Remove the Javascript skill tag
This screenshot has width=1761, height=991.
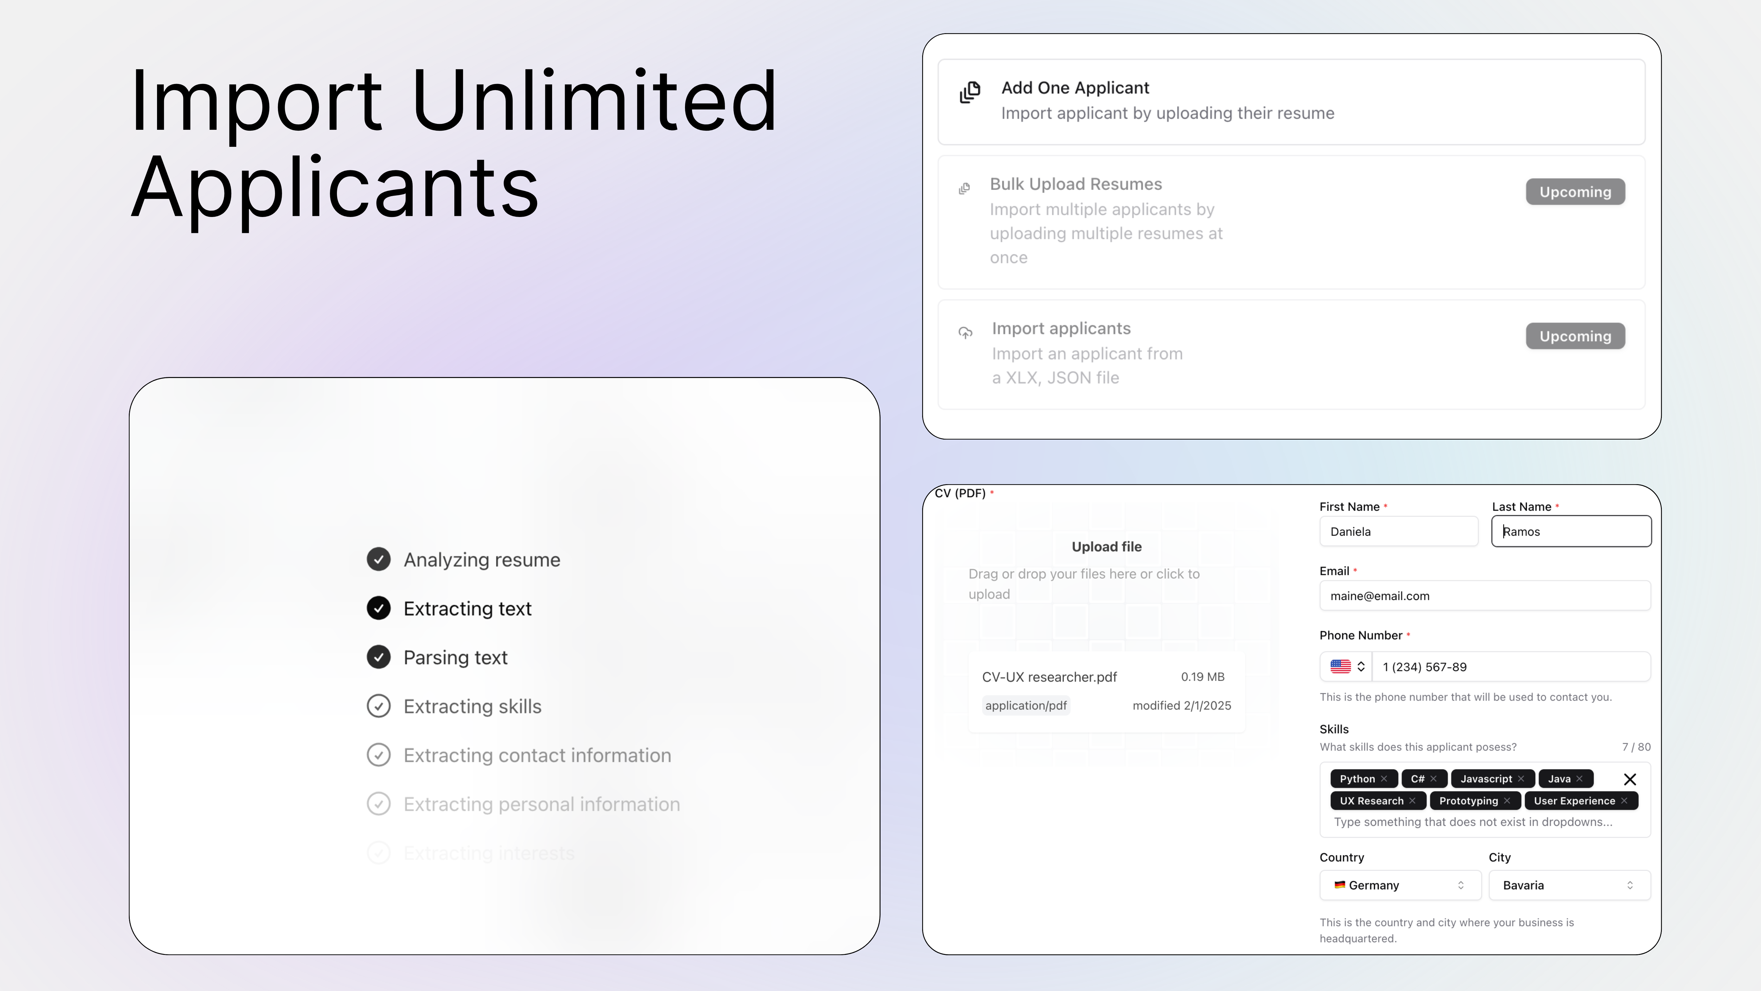(x=1521, y=779)
